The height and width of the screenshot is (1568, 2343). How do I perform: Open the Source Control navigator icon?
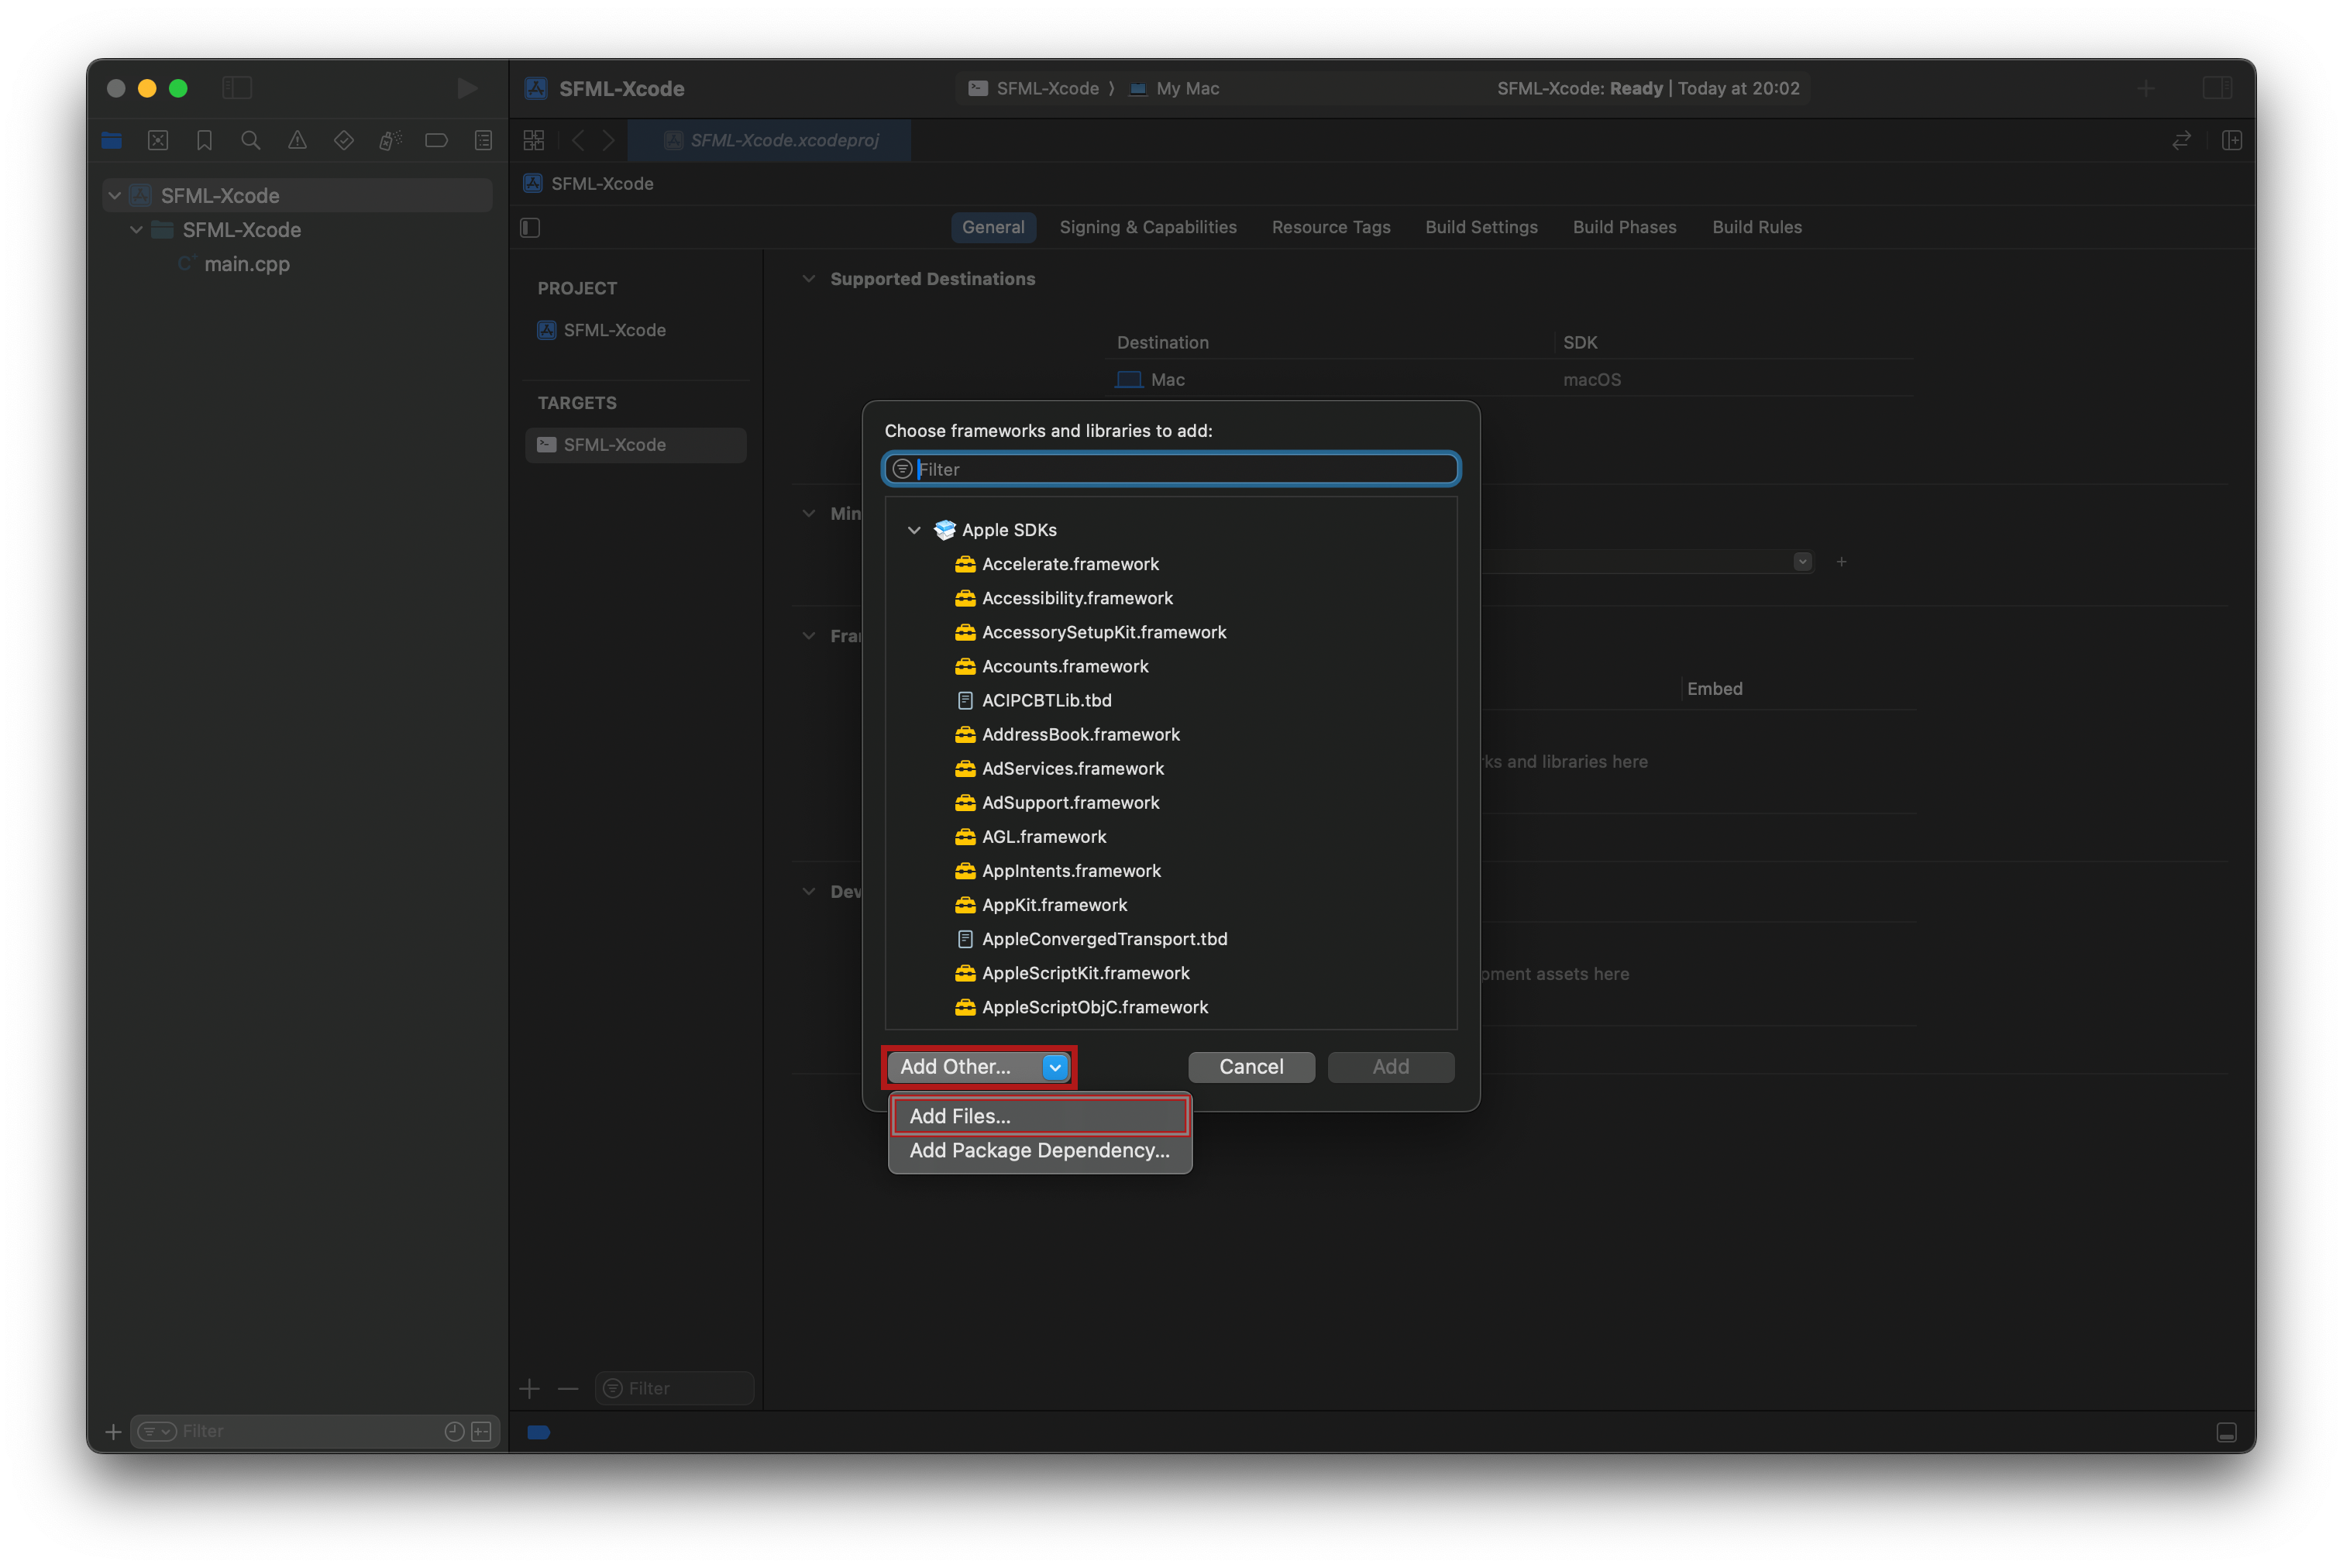158,140
